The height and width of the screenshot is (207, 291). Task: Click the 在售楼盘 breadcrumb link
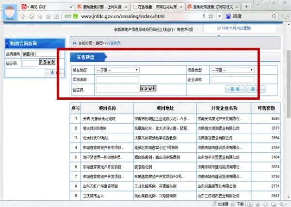(114, 43)
